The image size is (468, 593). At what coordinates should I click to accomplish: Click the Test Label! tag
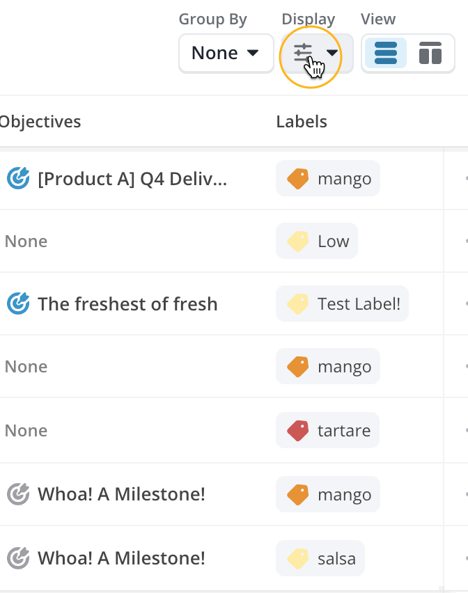(342, 303)
